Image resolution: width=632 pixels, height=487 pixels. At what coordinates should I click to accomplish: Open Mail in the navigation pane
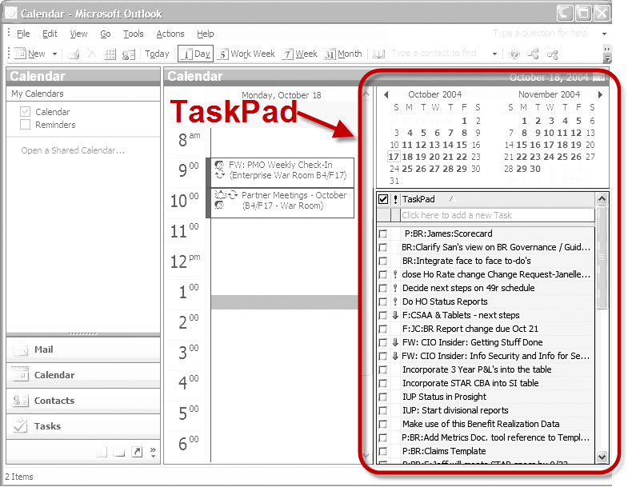[x=44, y=349]
